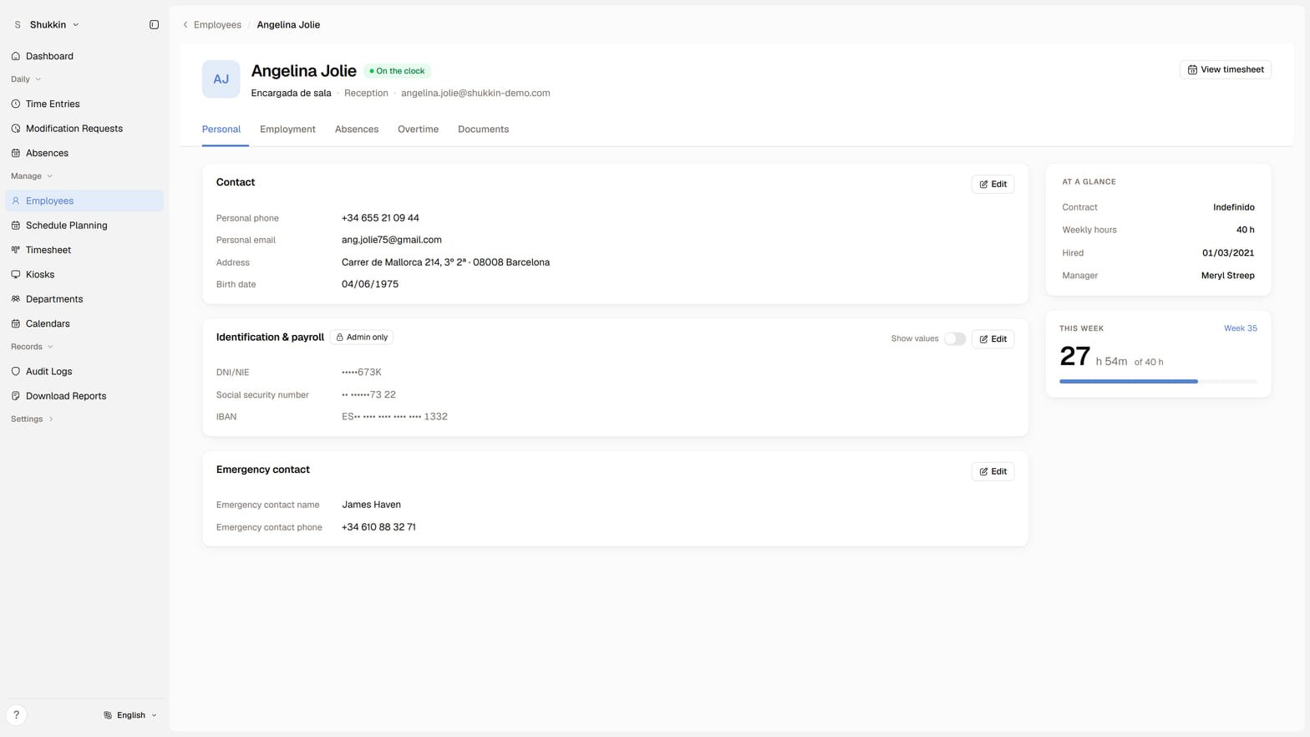Open the English language dropdown
This screenshot has height=737, width=1310.
click(130, 715)
